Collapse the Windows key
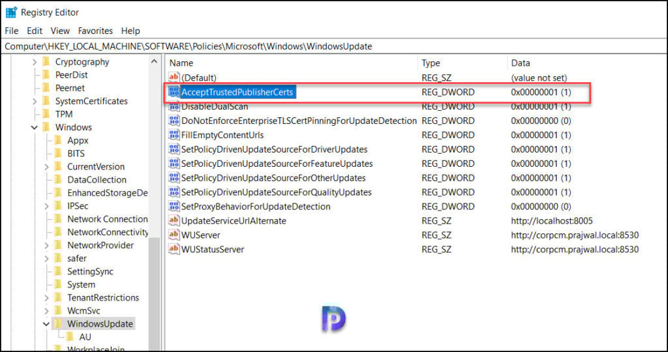This screenshot has height=352, width=668. coord(35,127)
